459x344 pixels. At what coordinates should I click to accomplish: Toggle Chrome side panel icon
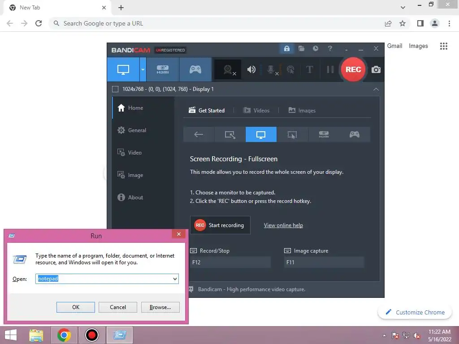pos(420,23)
